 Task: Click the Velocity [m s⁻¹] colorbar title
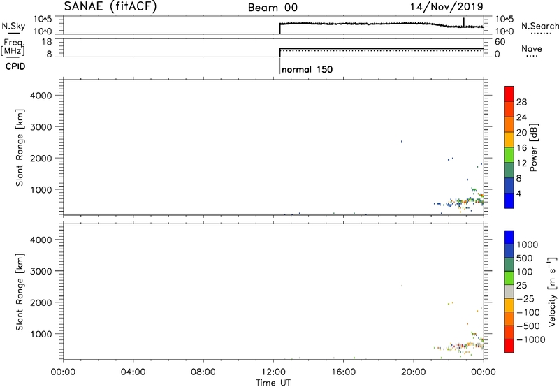click(552, 291)
